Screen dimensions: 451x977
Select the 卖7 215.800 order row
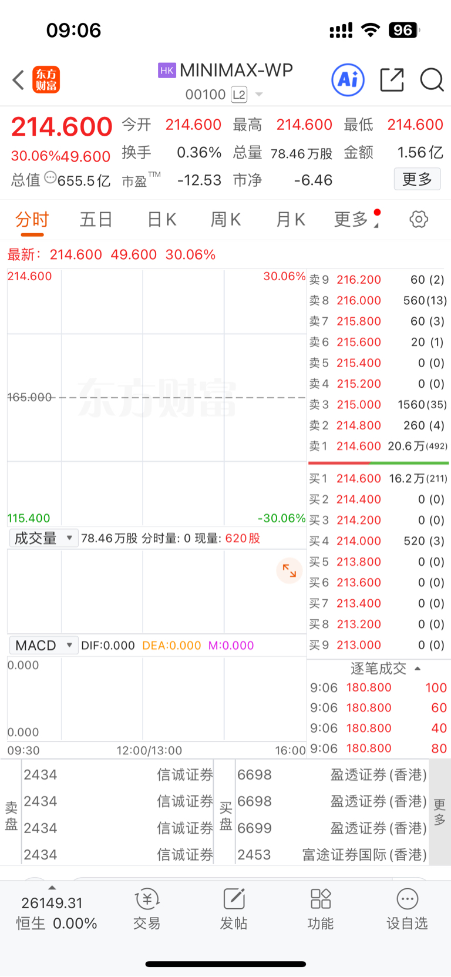click(378, 321)
